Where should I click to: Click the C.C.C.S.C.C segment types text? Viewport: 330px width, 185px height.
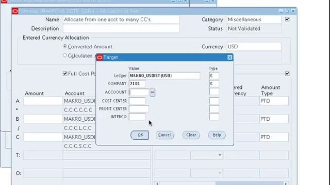(78, 146)
